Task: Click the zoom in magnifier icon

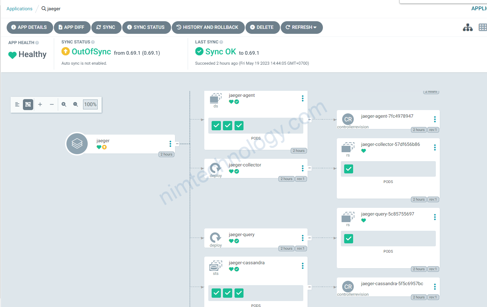Action: [x=64, y=104]
